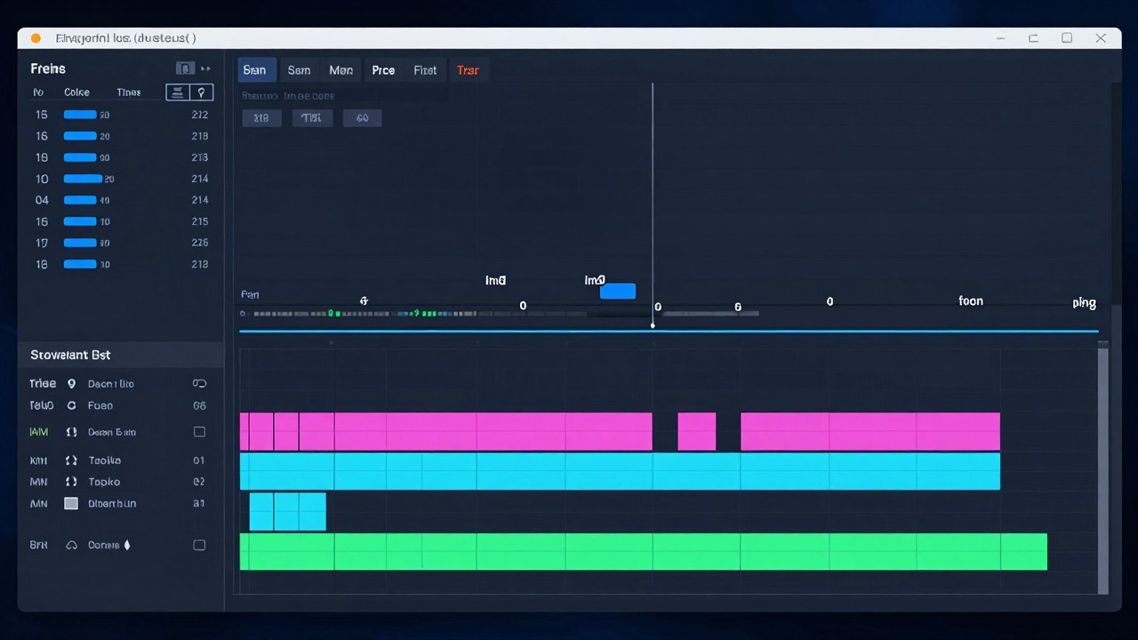Viewport: 1138px width, 640px height.
Task: Click the 'ping' label at the ruler's end
Action: [1085, 303]
